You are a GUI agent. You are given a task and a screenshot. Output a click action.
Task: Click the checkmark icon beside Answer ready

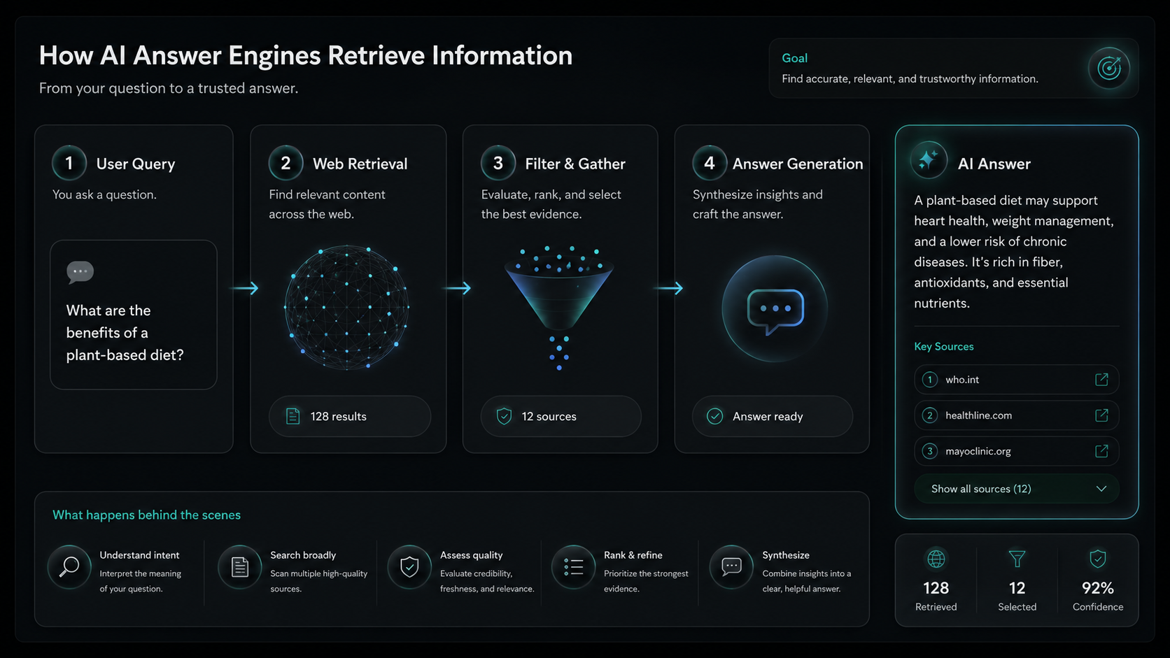coord(714,416)
